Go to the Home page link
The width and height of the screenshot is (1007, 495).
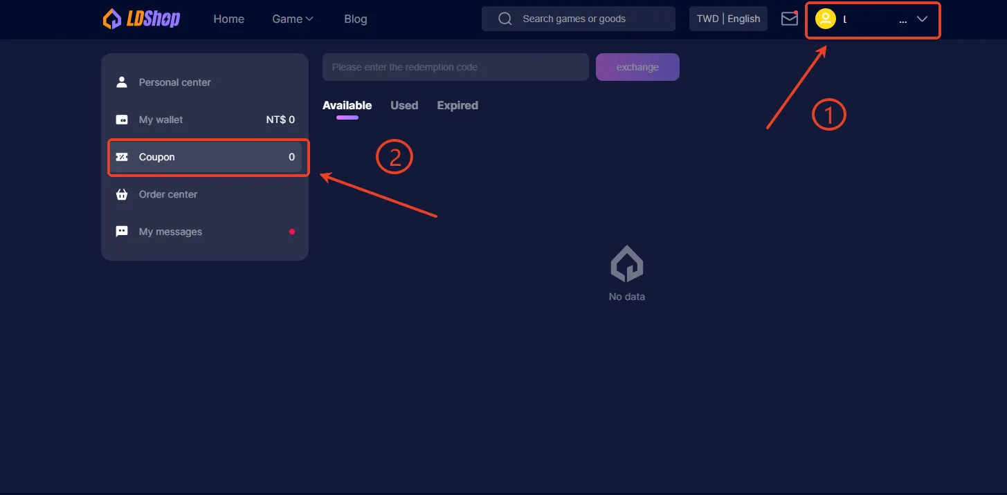click(228, 19)
